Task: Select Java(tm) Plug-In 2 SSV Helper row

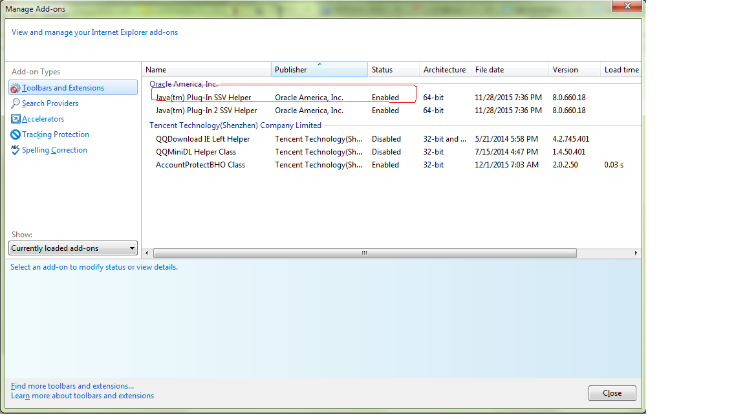Action: pos(391,110)
